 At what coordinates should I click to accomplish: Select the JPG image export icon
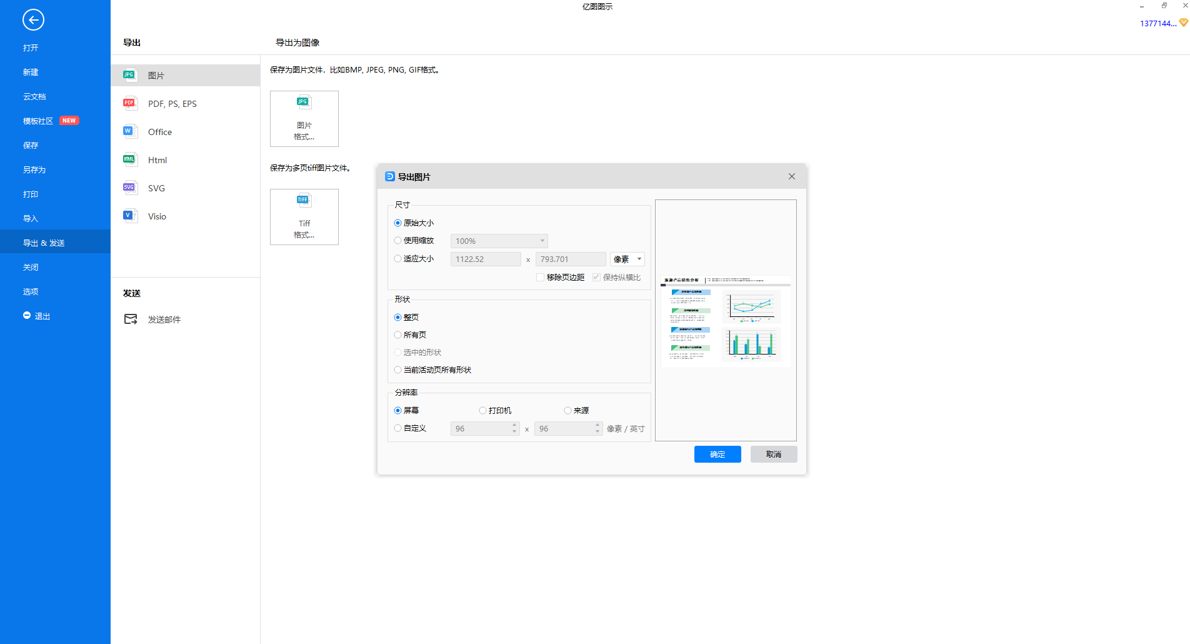(x=129, y=75)
